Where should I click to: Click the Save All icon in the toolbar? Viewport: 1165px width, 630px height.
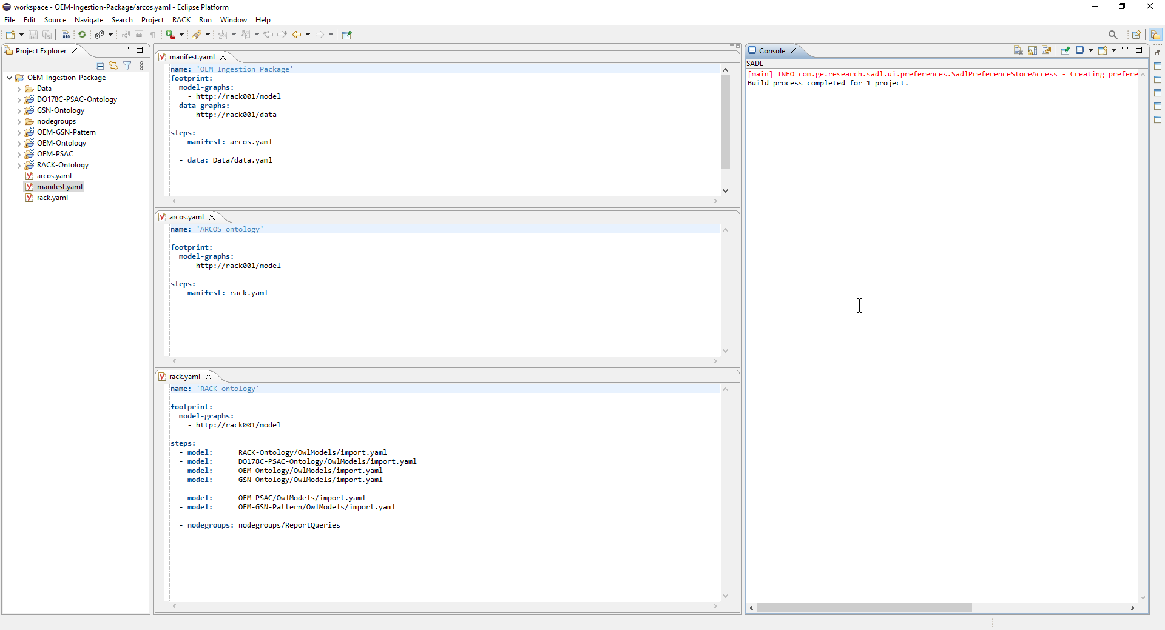click(x=47, y=35)
